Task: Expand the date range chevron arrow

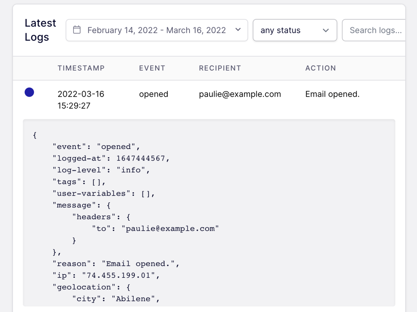Action: (x=238, y=30)
